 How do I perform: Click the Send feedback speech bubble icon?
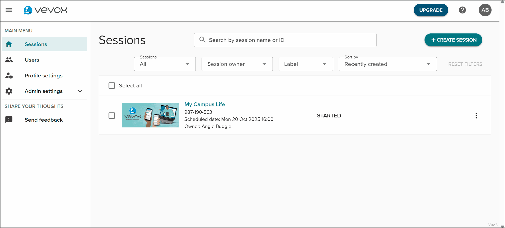pos(9,120)
